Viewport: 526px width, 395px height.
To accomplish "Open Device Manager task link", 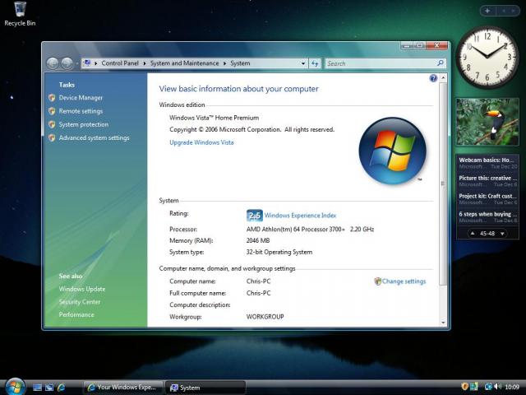I will [x=81, y=98].
